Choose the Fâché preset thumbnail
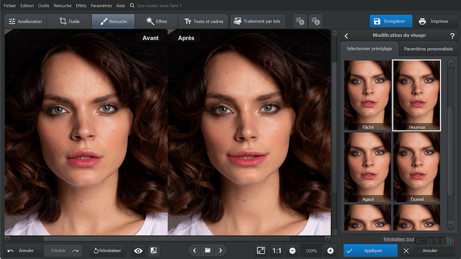 click(x=368, y=95)
